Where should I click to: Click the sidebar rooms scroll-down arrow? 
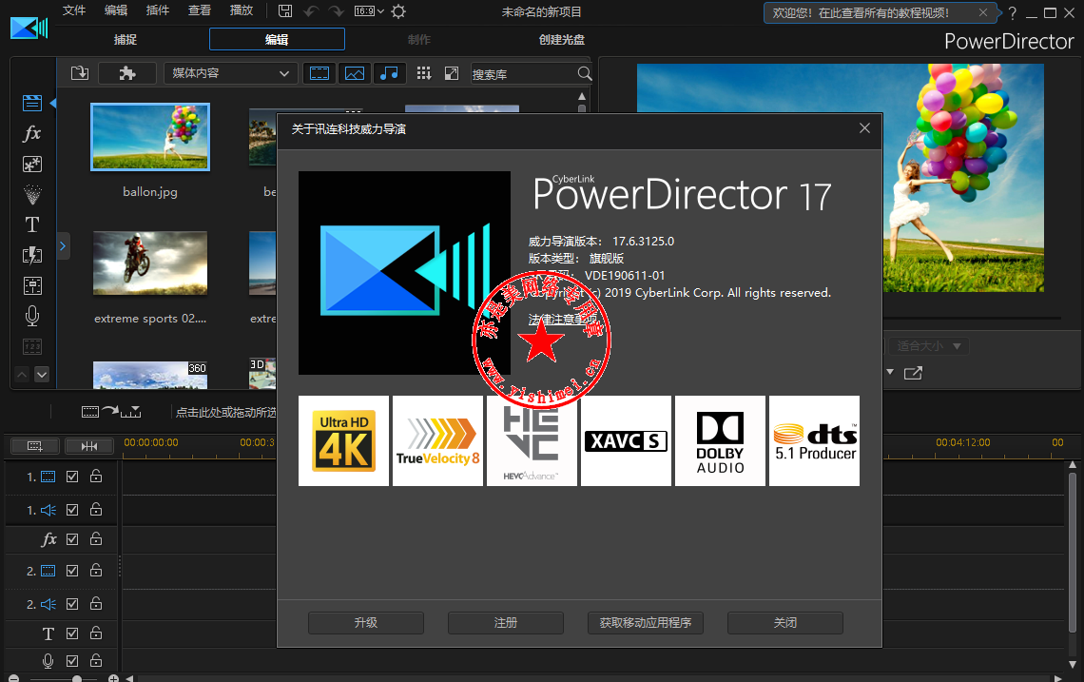pos(42,374)
